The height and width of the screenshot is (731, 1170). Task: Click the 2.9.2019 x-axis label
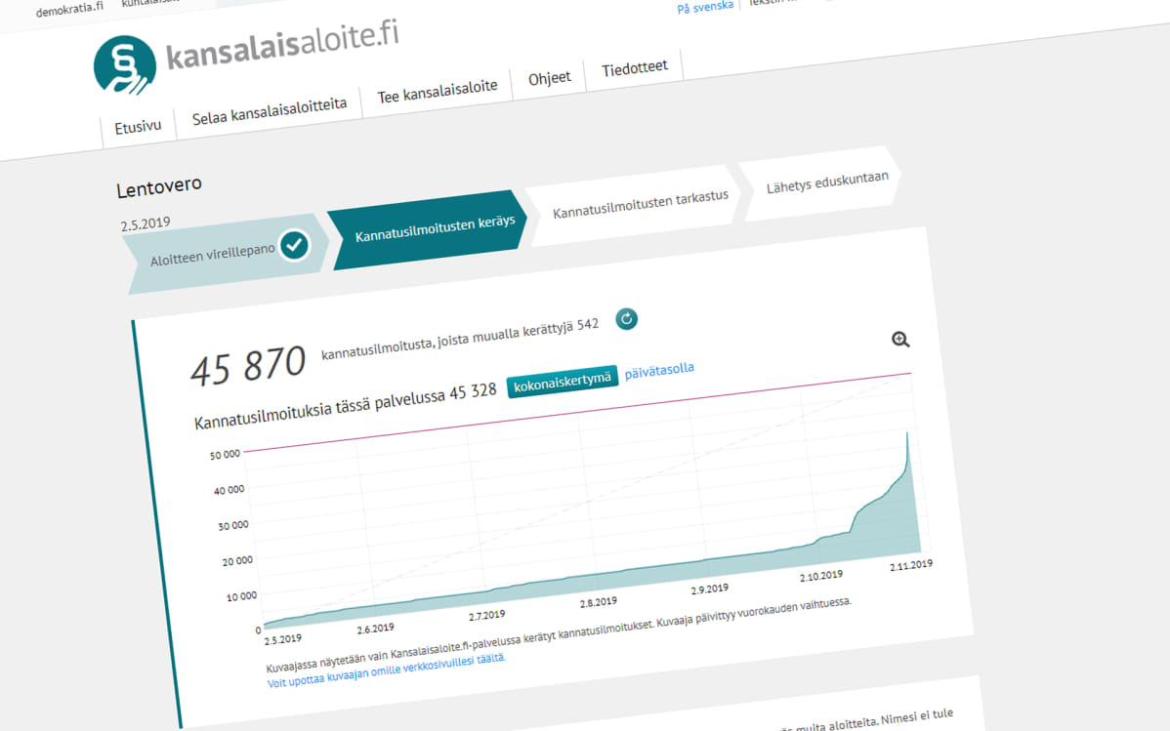tap(710, 589)
